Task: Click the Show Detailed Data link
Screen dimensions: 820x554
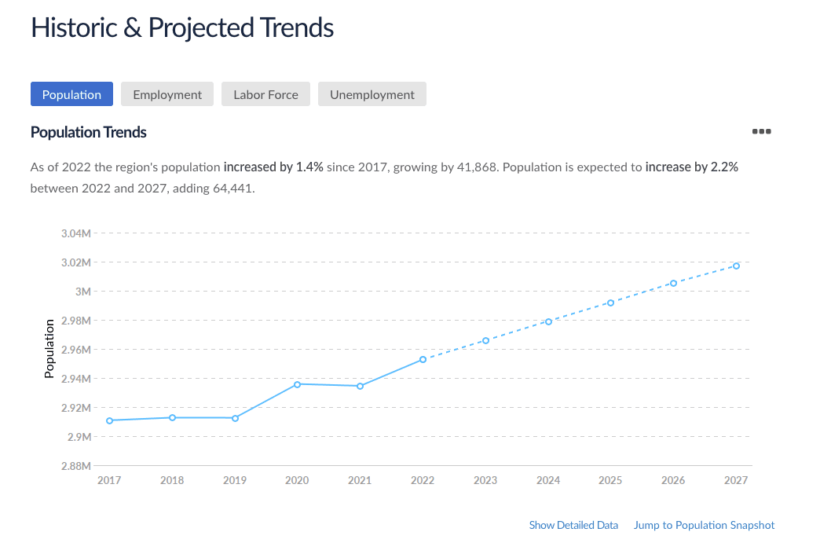Action: click(573, 525)
